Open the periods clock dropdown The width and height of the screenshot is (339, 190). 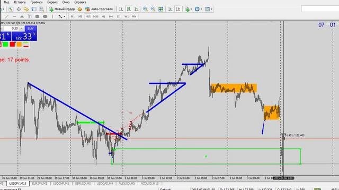point(198,9)
